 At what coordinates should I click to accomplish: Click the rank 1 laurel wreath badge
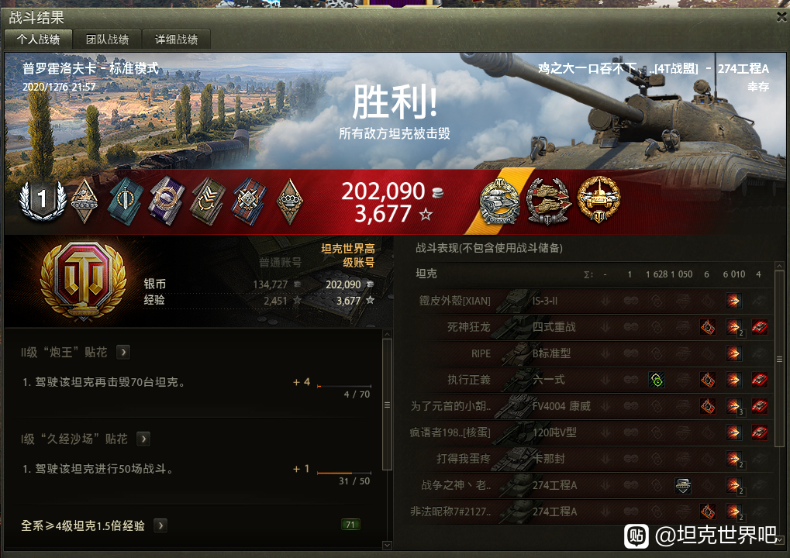tap(43, 200)
